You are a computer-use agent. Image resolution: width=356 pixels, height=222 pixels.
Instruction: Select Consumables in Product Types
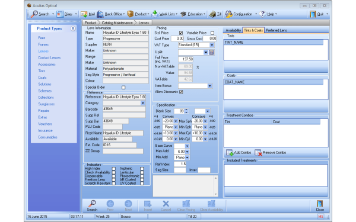point(47,137)
